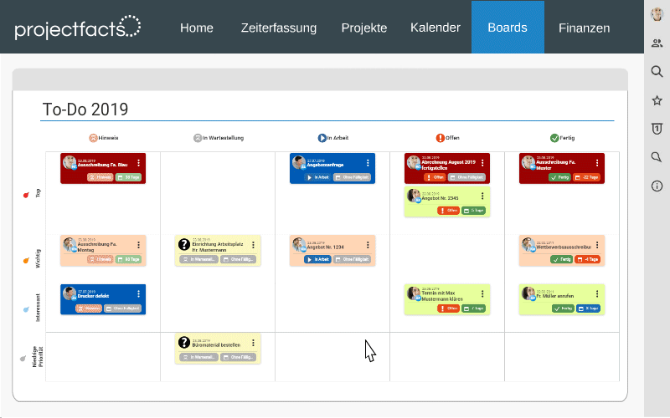Open the Kalender navigation item
This screenshot has height=418, width=670.
435,28
